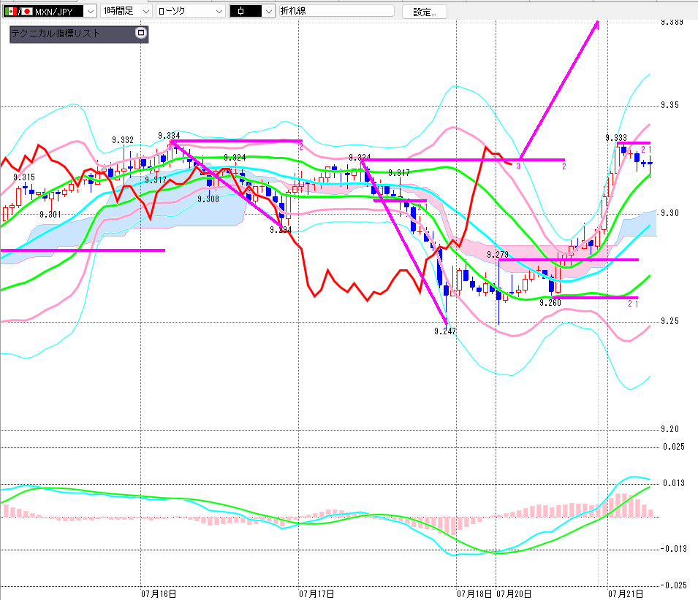
Task: Click the Mexico/Japan flag icon
Action: pyautogui.click(x=18, y=12)
